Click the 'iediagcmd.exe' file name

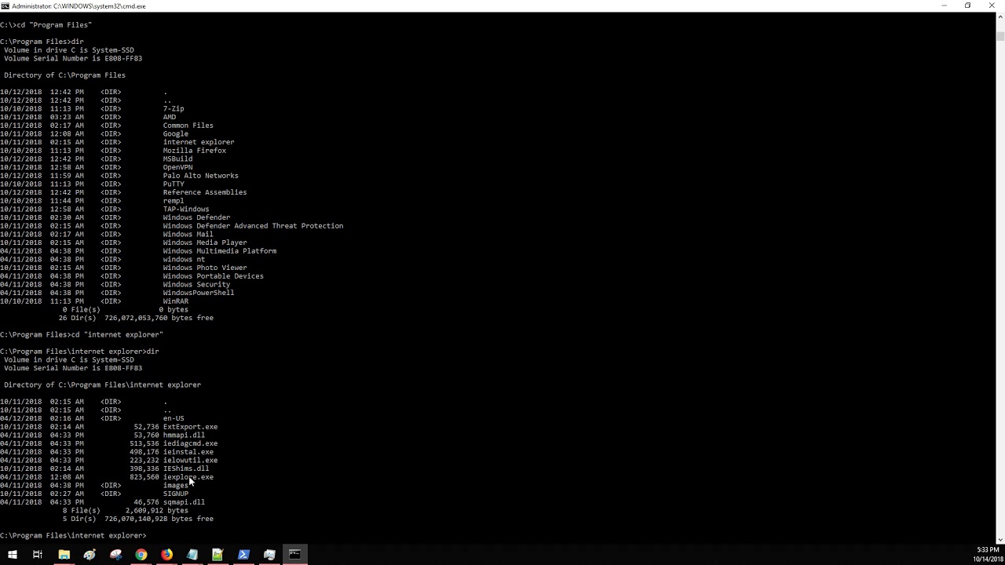[x=191, y=443]
